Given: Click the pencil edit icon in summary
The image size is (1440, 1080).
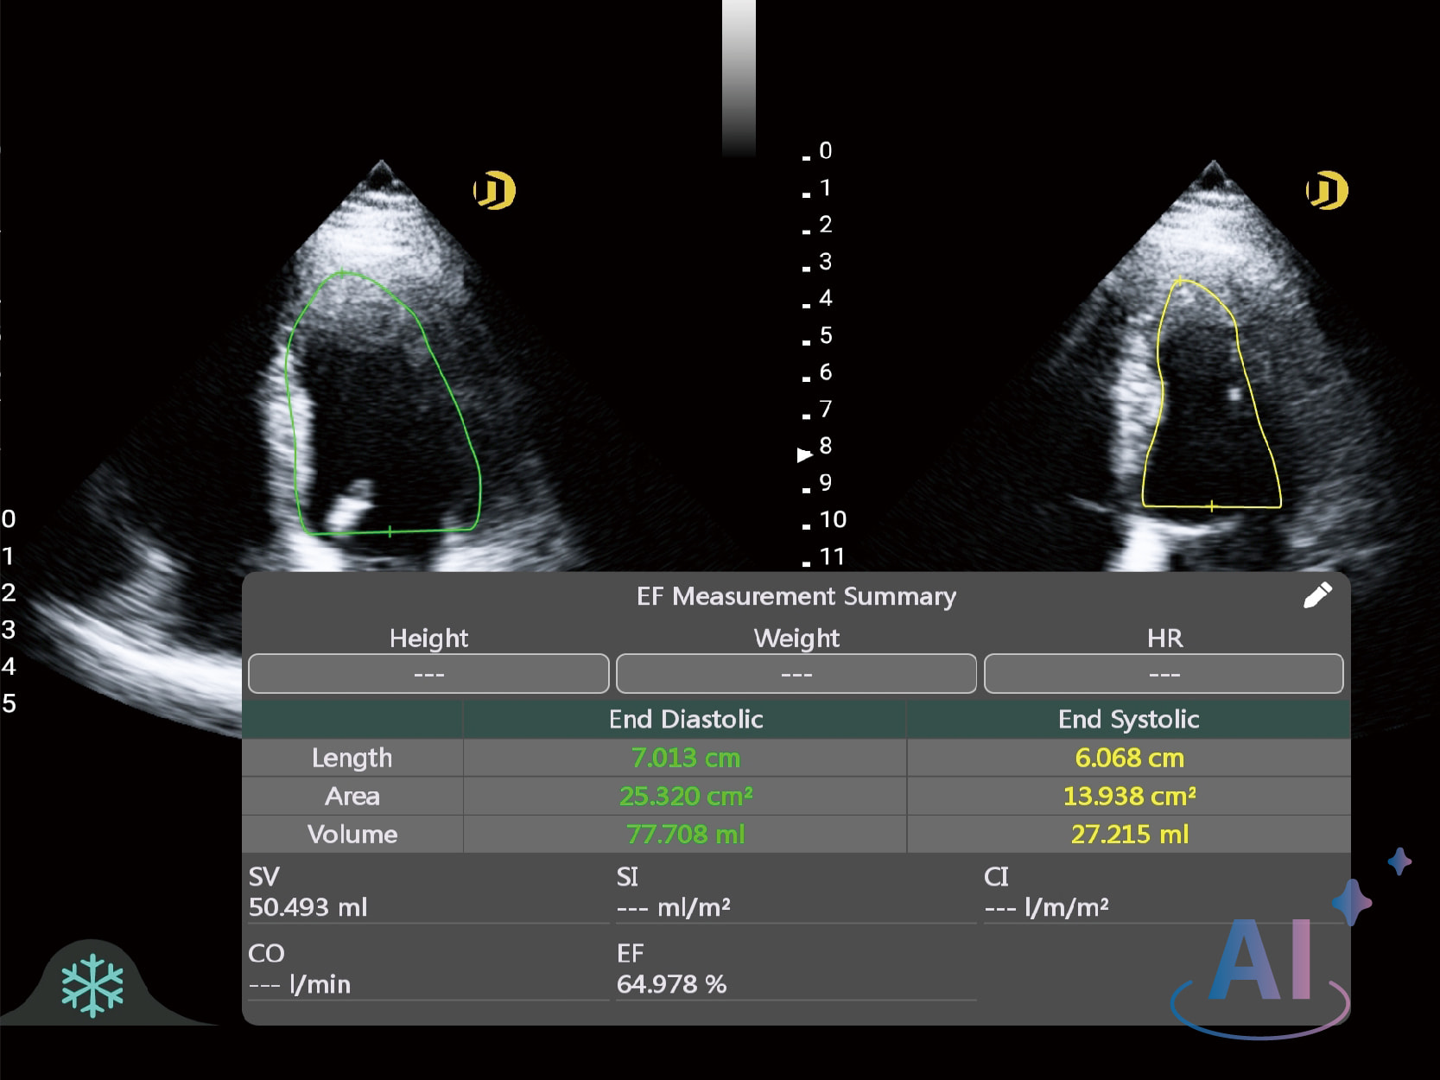Looking at the screenshot, I should tap(1317, 595).
